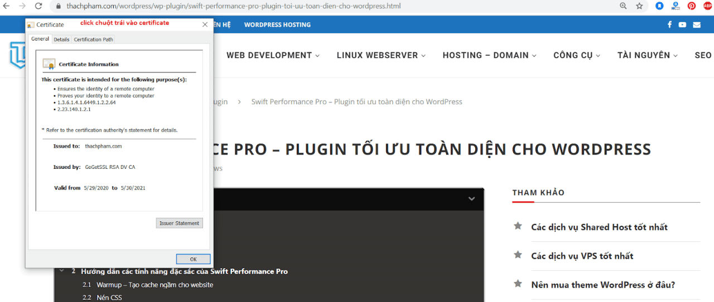Click the padlock icon in address bar
This screenshot has width=714, height=302.
59,6
